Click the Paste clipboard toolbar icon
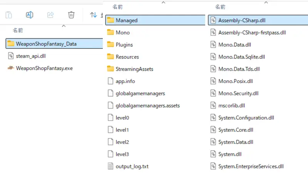Viewport: 308px width, 173px height. coord(8,15)
